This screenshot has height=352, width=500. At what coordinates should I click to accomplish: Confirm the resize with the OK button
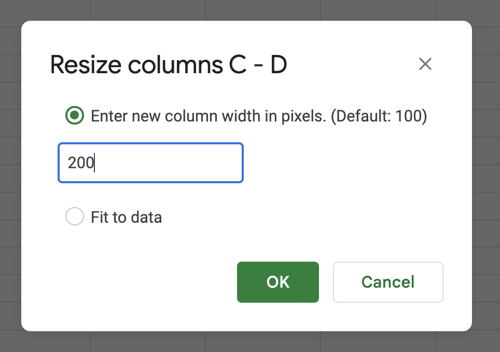277,282
